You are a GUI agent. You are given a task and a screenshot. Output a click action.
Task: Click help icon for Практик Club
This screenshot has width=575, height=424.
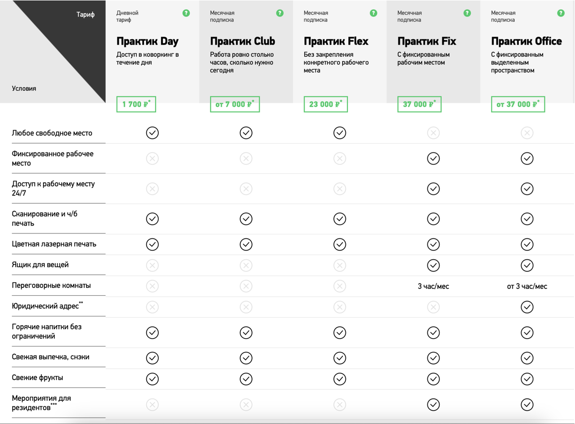280,13
